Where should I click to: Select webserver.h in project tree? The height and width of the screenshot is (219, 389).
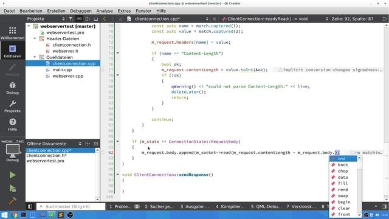click(65, 51)
